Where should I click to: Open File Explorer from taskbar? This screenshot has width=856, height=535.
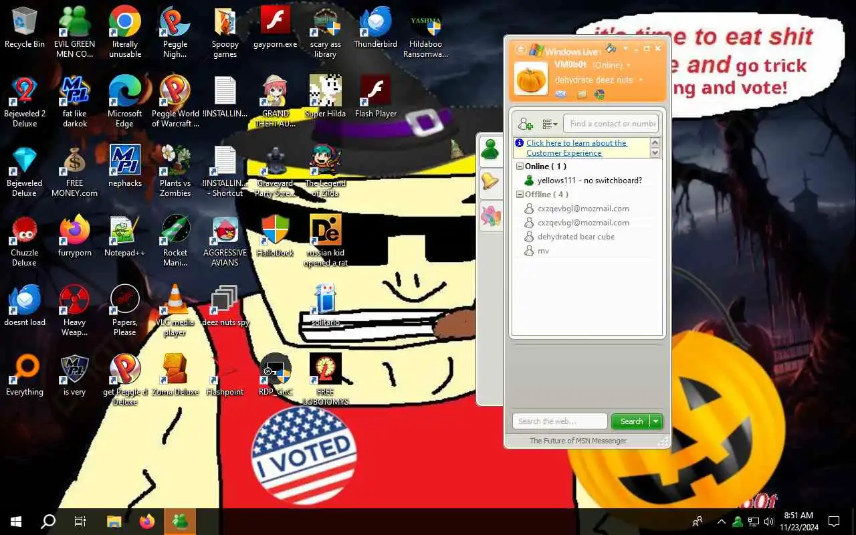[114, 522]
